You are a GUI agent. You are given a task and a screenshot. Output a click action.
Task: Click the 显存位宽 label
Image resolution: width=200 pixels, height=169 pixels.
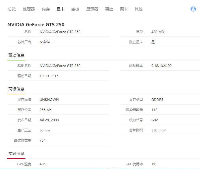point(24,110)
